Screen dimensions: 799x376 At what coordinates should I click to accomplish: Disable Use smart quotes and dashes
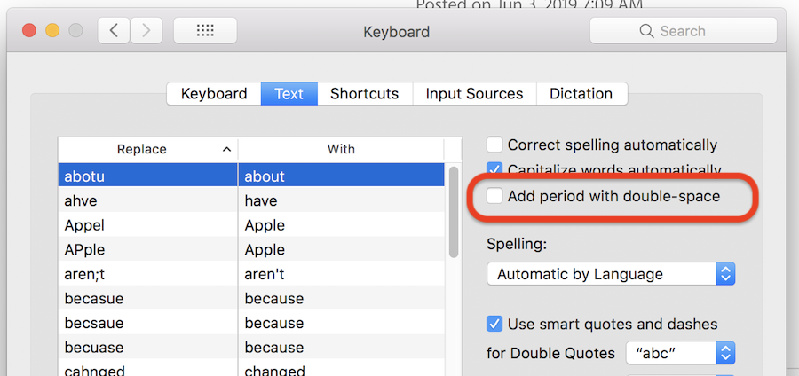tap(494, 324)
